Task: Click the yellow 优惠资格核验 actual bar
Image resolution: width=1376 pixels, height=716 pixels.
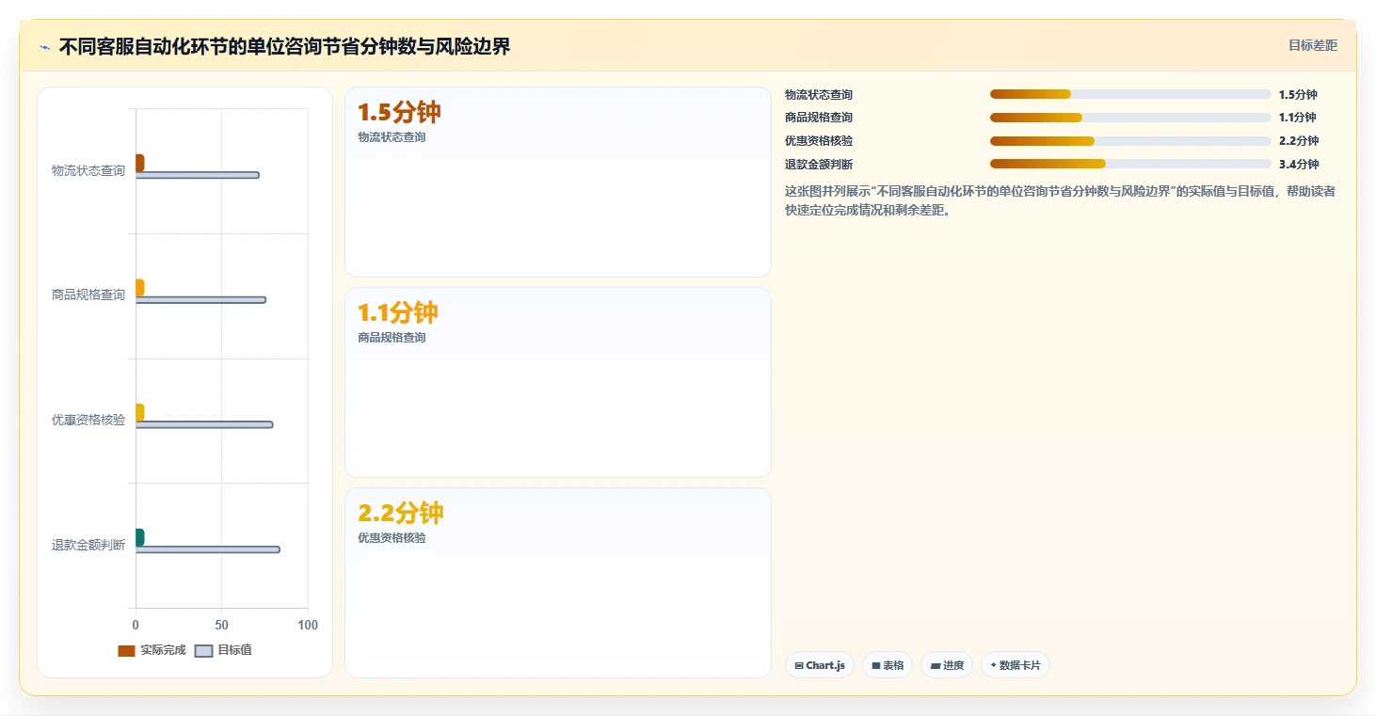Action: pyautogui.click(x=140, y=412)
